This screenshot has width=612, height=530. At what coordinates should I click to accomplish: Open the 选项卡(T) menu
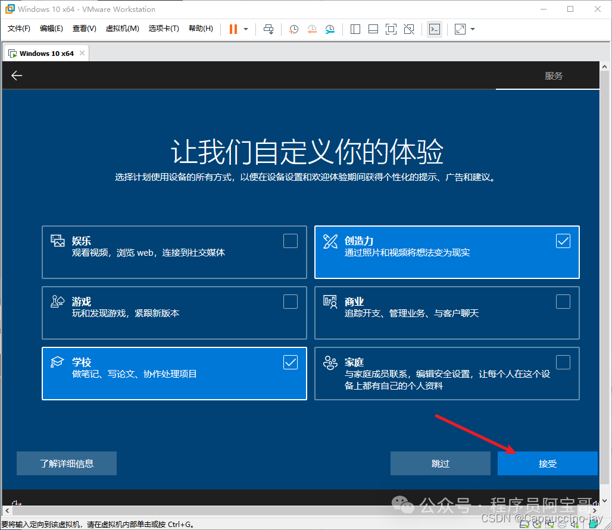click(x=164, y=29)
